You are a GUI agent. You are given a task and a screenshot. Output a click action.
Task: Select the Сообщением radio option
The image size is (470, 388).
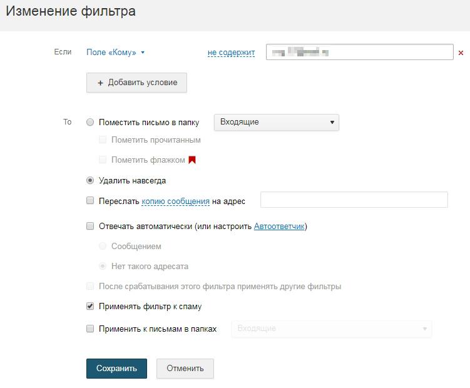click(103, 246)
